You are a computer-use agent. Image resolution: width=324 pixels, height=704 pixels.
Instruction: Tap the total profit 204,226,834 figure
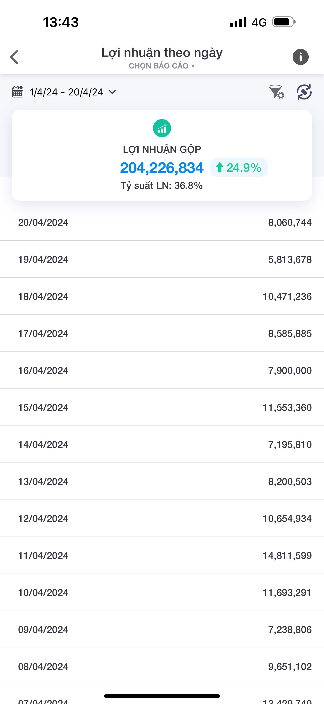point(162,167)
